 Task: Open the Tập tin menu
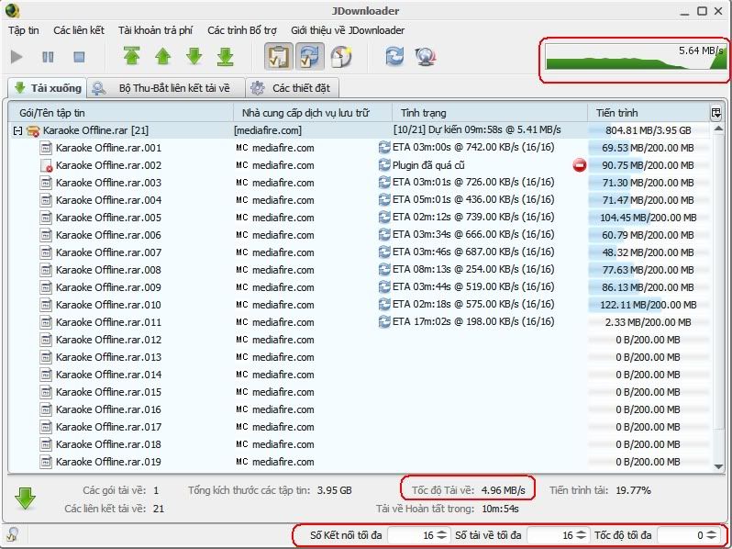pos(23,30)
